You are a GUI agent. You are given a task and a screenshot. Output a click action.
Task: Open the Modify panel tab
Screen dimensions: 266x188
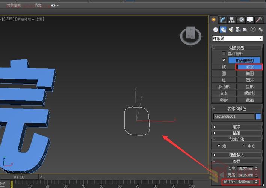(x=222, y=20)
